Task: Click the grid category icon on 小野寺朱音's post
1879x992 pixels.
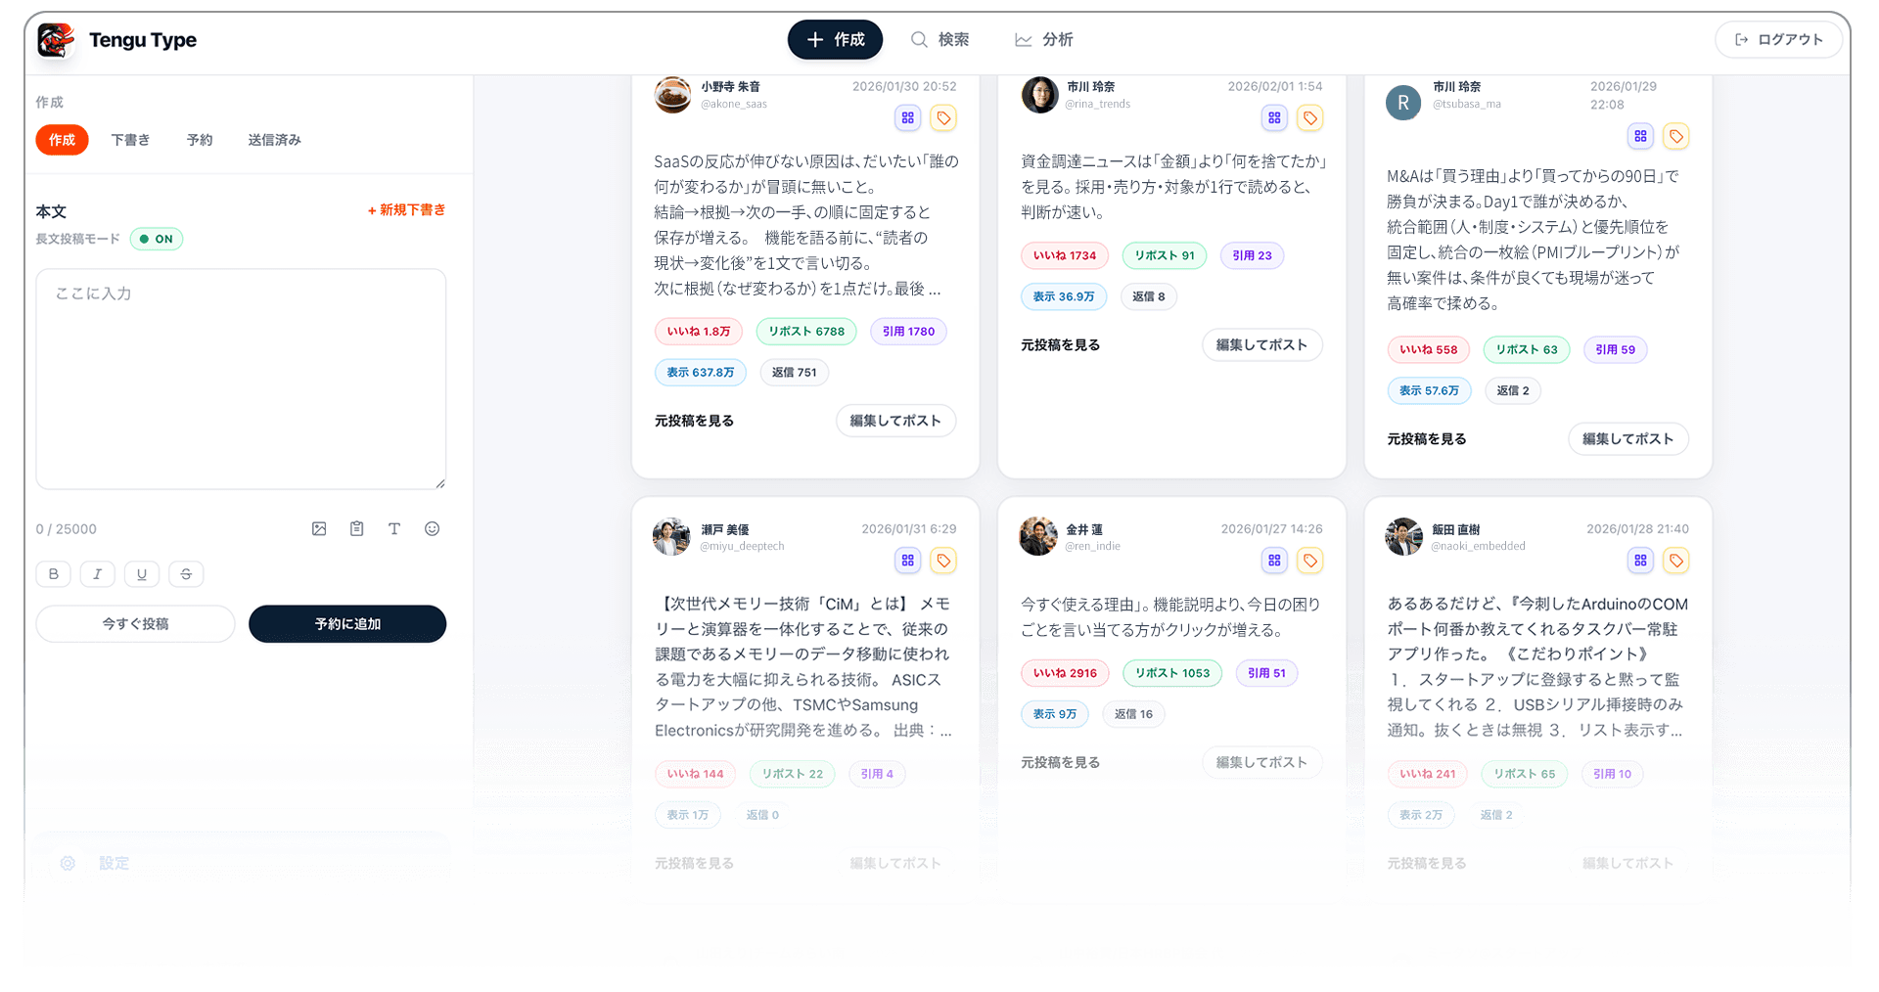Action: 907,117
